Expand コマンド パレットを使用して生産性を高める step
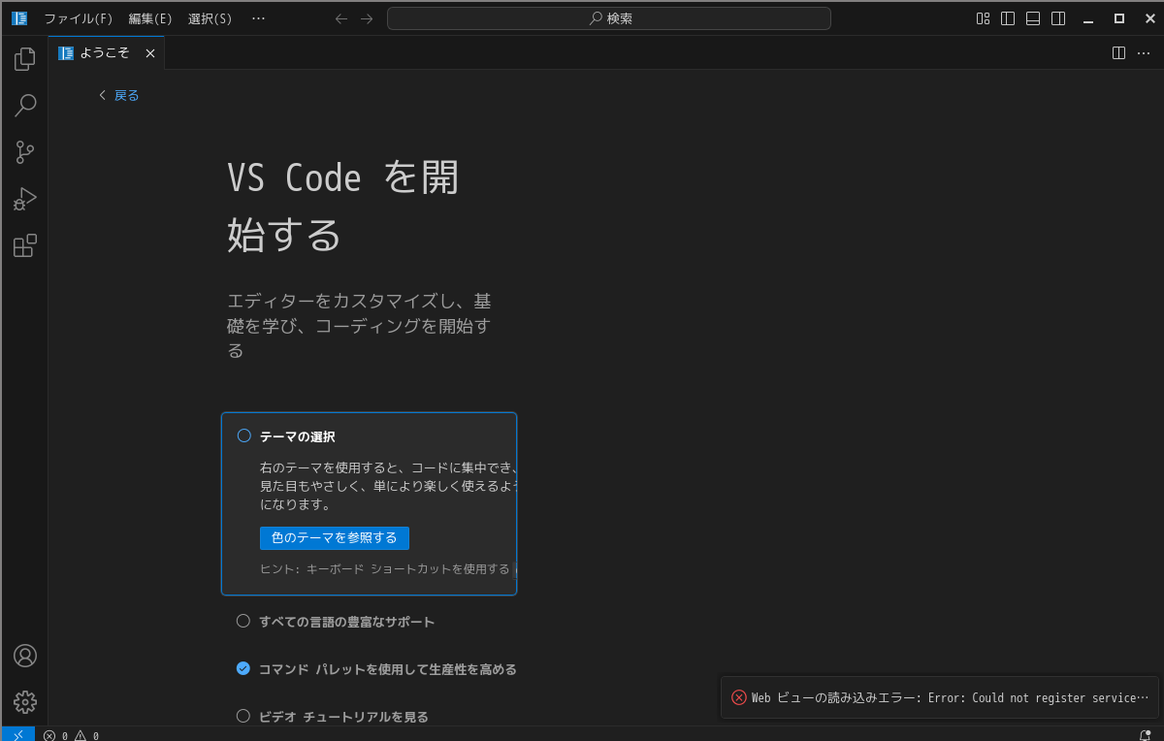 pyautogui.click(x=388, y=669)
